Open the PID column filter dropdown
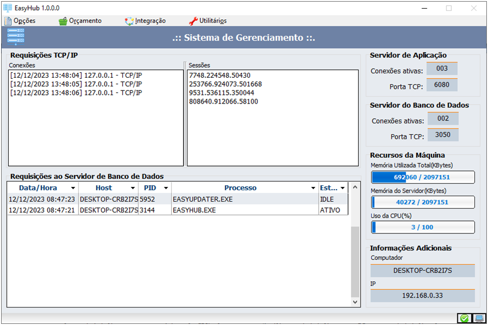488x325 pixels. 165,188
